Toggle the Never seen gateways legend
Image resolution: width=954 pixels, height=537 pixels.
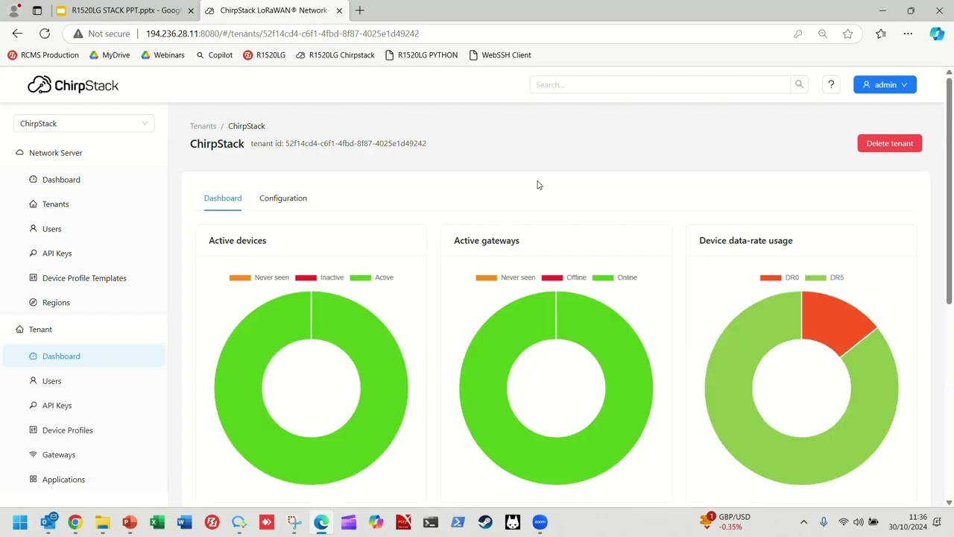click(505, 277)
